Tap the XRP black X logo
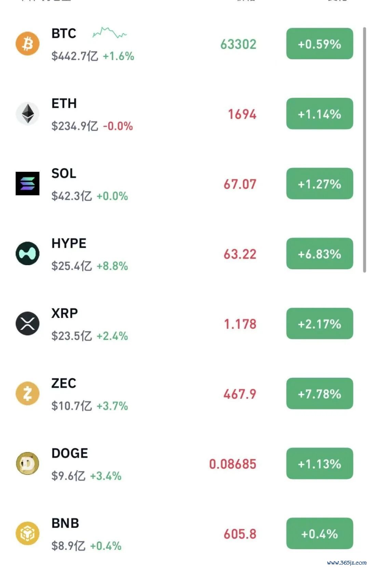Image resolution: width=369 pixels, height=568 pixels. click(x=27, y=323)
